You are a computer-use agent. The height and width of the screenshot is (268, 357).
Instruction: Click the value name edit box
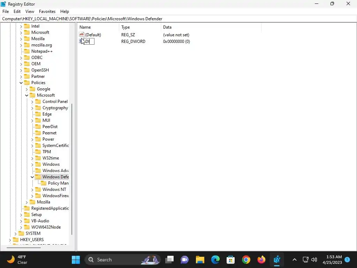(89, 41)
